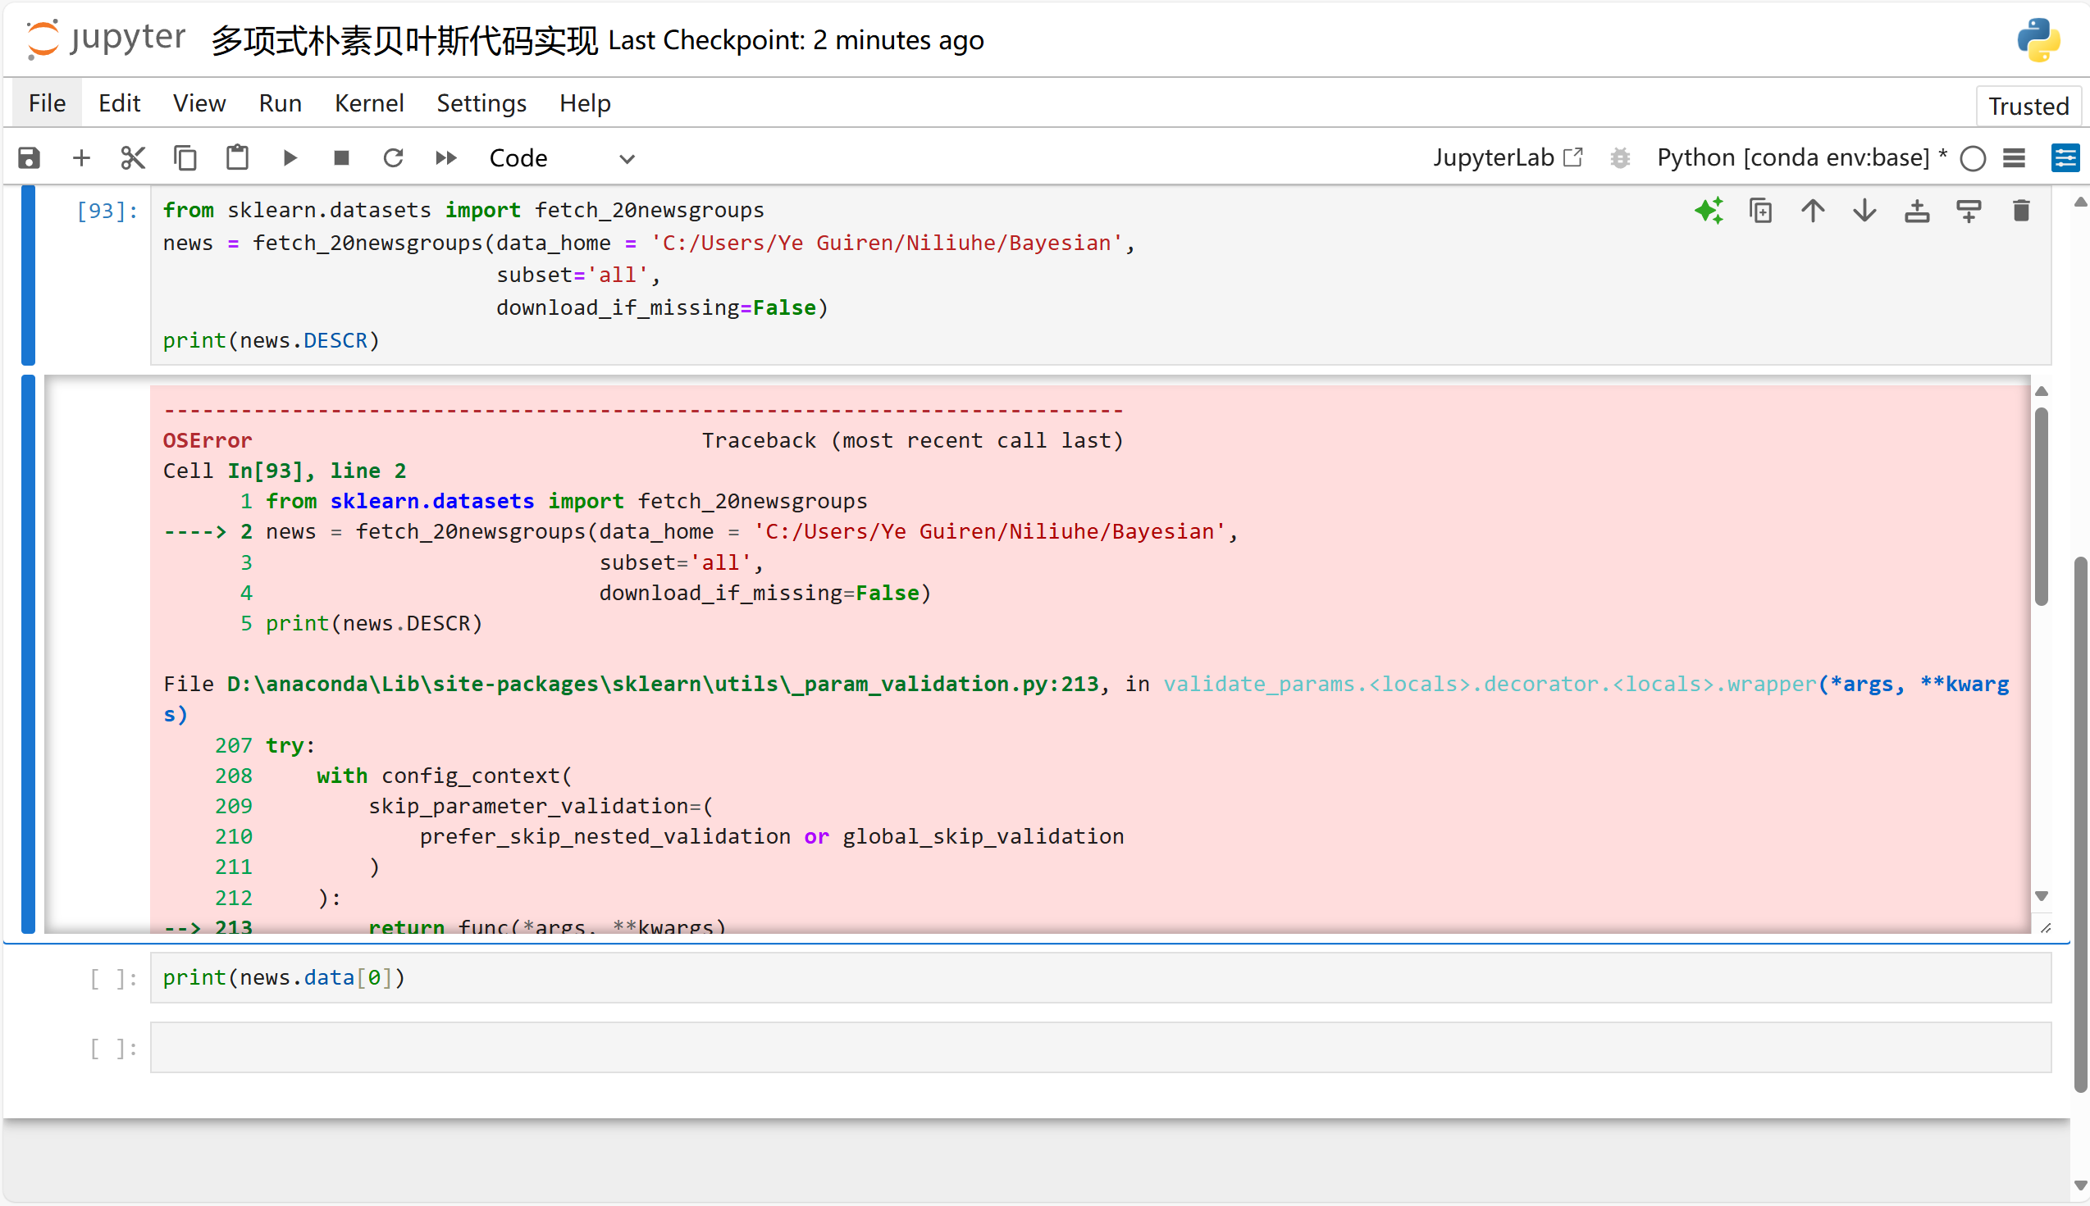Open notebook in JupyterLab via the link

[x=1507, y=157]
